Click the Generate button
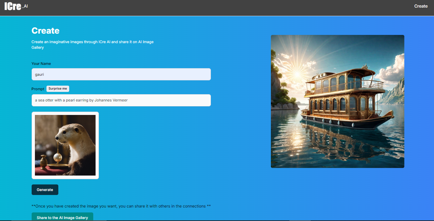Screen dimensions: 434x221 (x=45, y=190)
